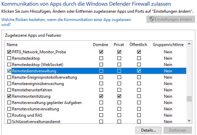Image resolution: width=197 pixels, height=135 pixels.
Task: Select the Remotedesktop (WebSocket) row text
Action: pyautogui.click(x=37, y=65)
